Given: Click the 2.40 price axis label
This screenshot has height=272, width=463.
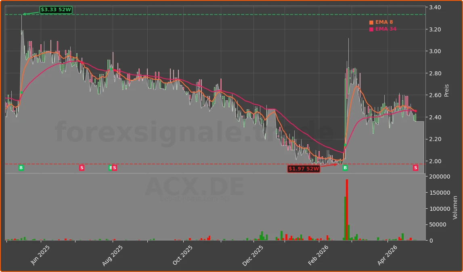Looking at the screenshot, I should 435,117.
